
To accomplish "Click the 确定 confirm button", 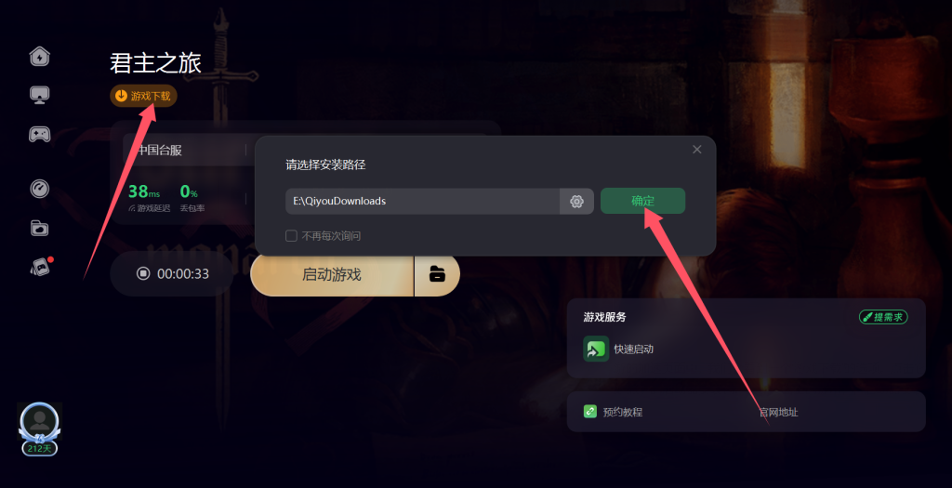I will coord(643,201).
